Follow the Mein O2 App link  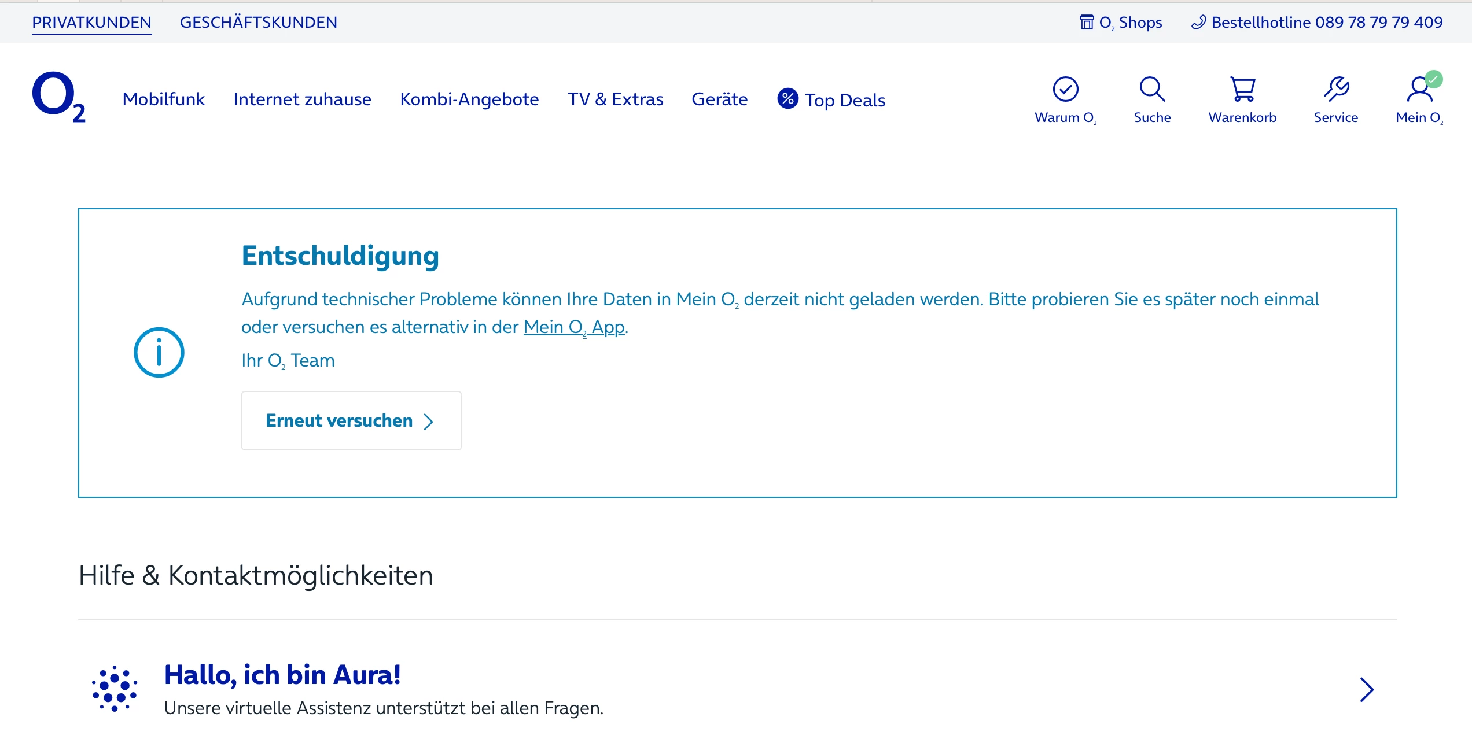573,327
